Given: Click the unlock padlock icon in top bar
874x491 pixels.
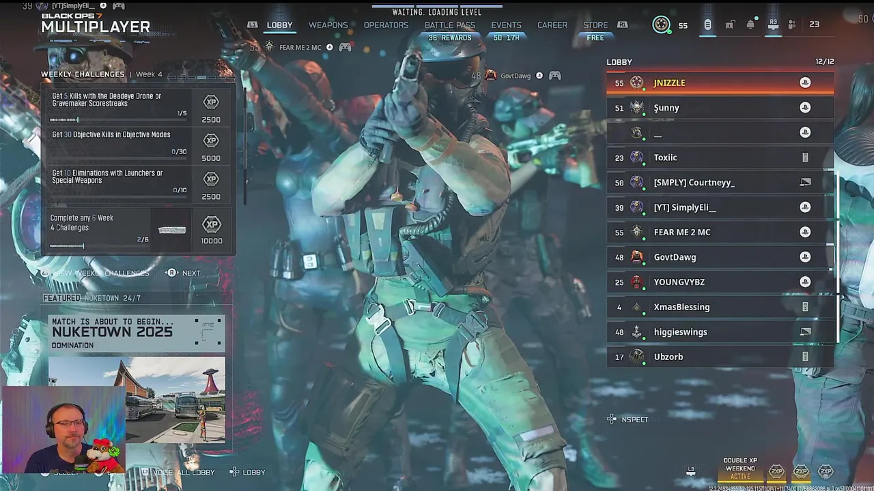Looking at the screenshot, I should coord(730,25).
